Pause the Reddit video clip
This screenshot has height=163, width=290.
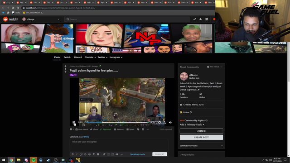click(73, 122)
